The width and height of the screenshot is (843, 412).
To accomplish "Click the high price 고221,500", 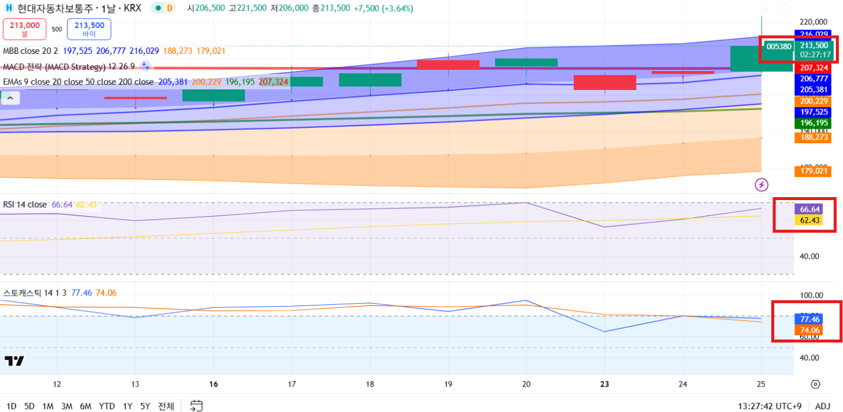I will click(x=247, y=8).
